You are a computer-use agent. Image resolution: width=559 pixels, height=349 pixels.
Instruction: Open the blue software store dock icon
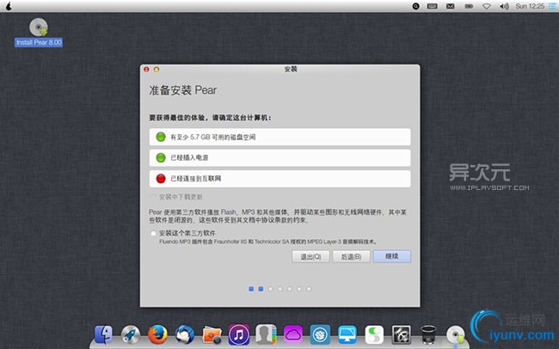pyautogui.click(x=320, y=334)
